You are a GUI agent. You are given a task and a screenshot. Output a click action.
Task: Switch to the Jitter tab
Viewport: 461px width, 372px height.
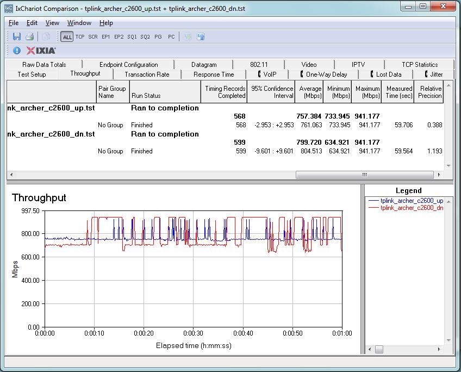pyautogui.click(x=434, y=75)
